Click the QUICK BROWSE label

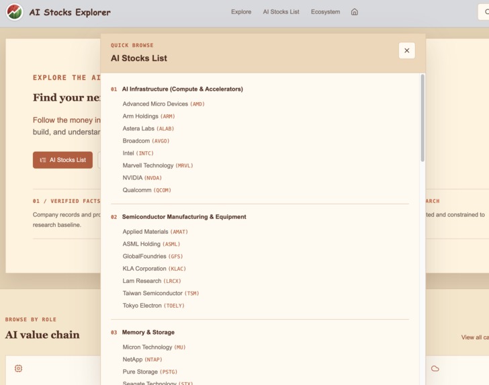tap(132, 45)
